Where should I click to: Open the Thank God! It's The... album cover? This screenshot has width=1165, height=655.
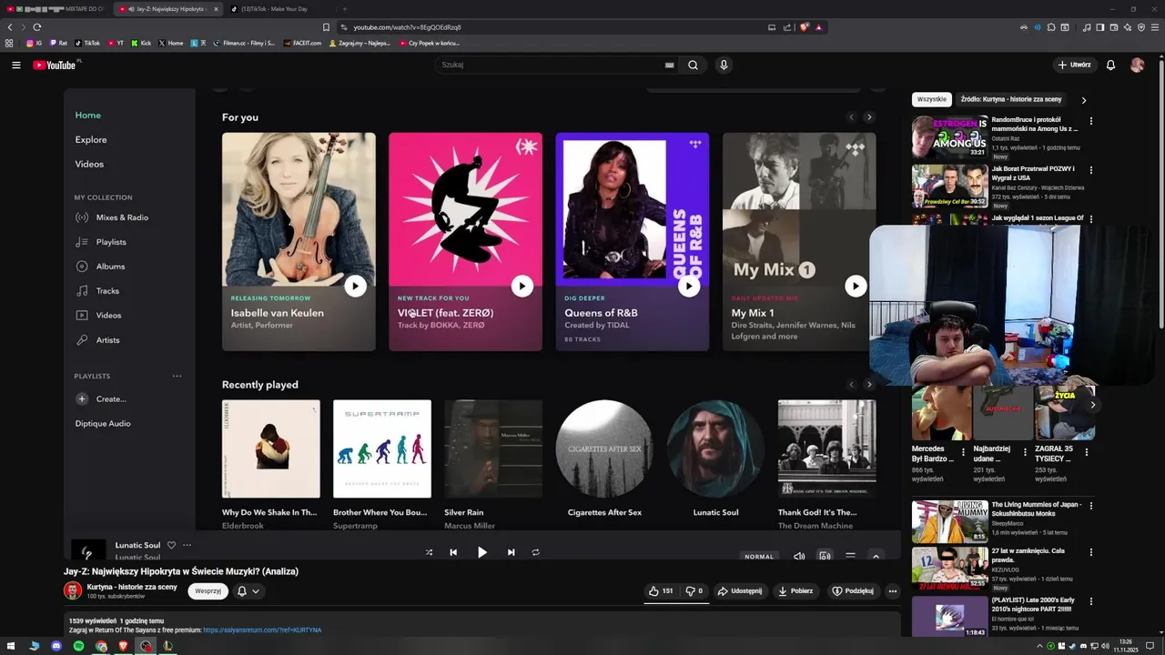pyautogui.click(x=826, y=449)
